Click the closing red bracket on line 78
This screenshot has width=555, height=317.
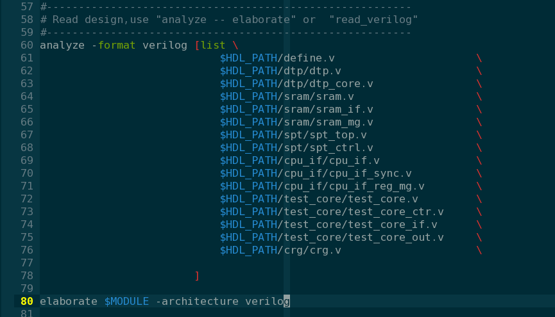tap(197, 275)
